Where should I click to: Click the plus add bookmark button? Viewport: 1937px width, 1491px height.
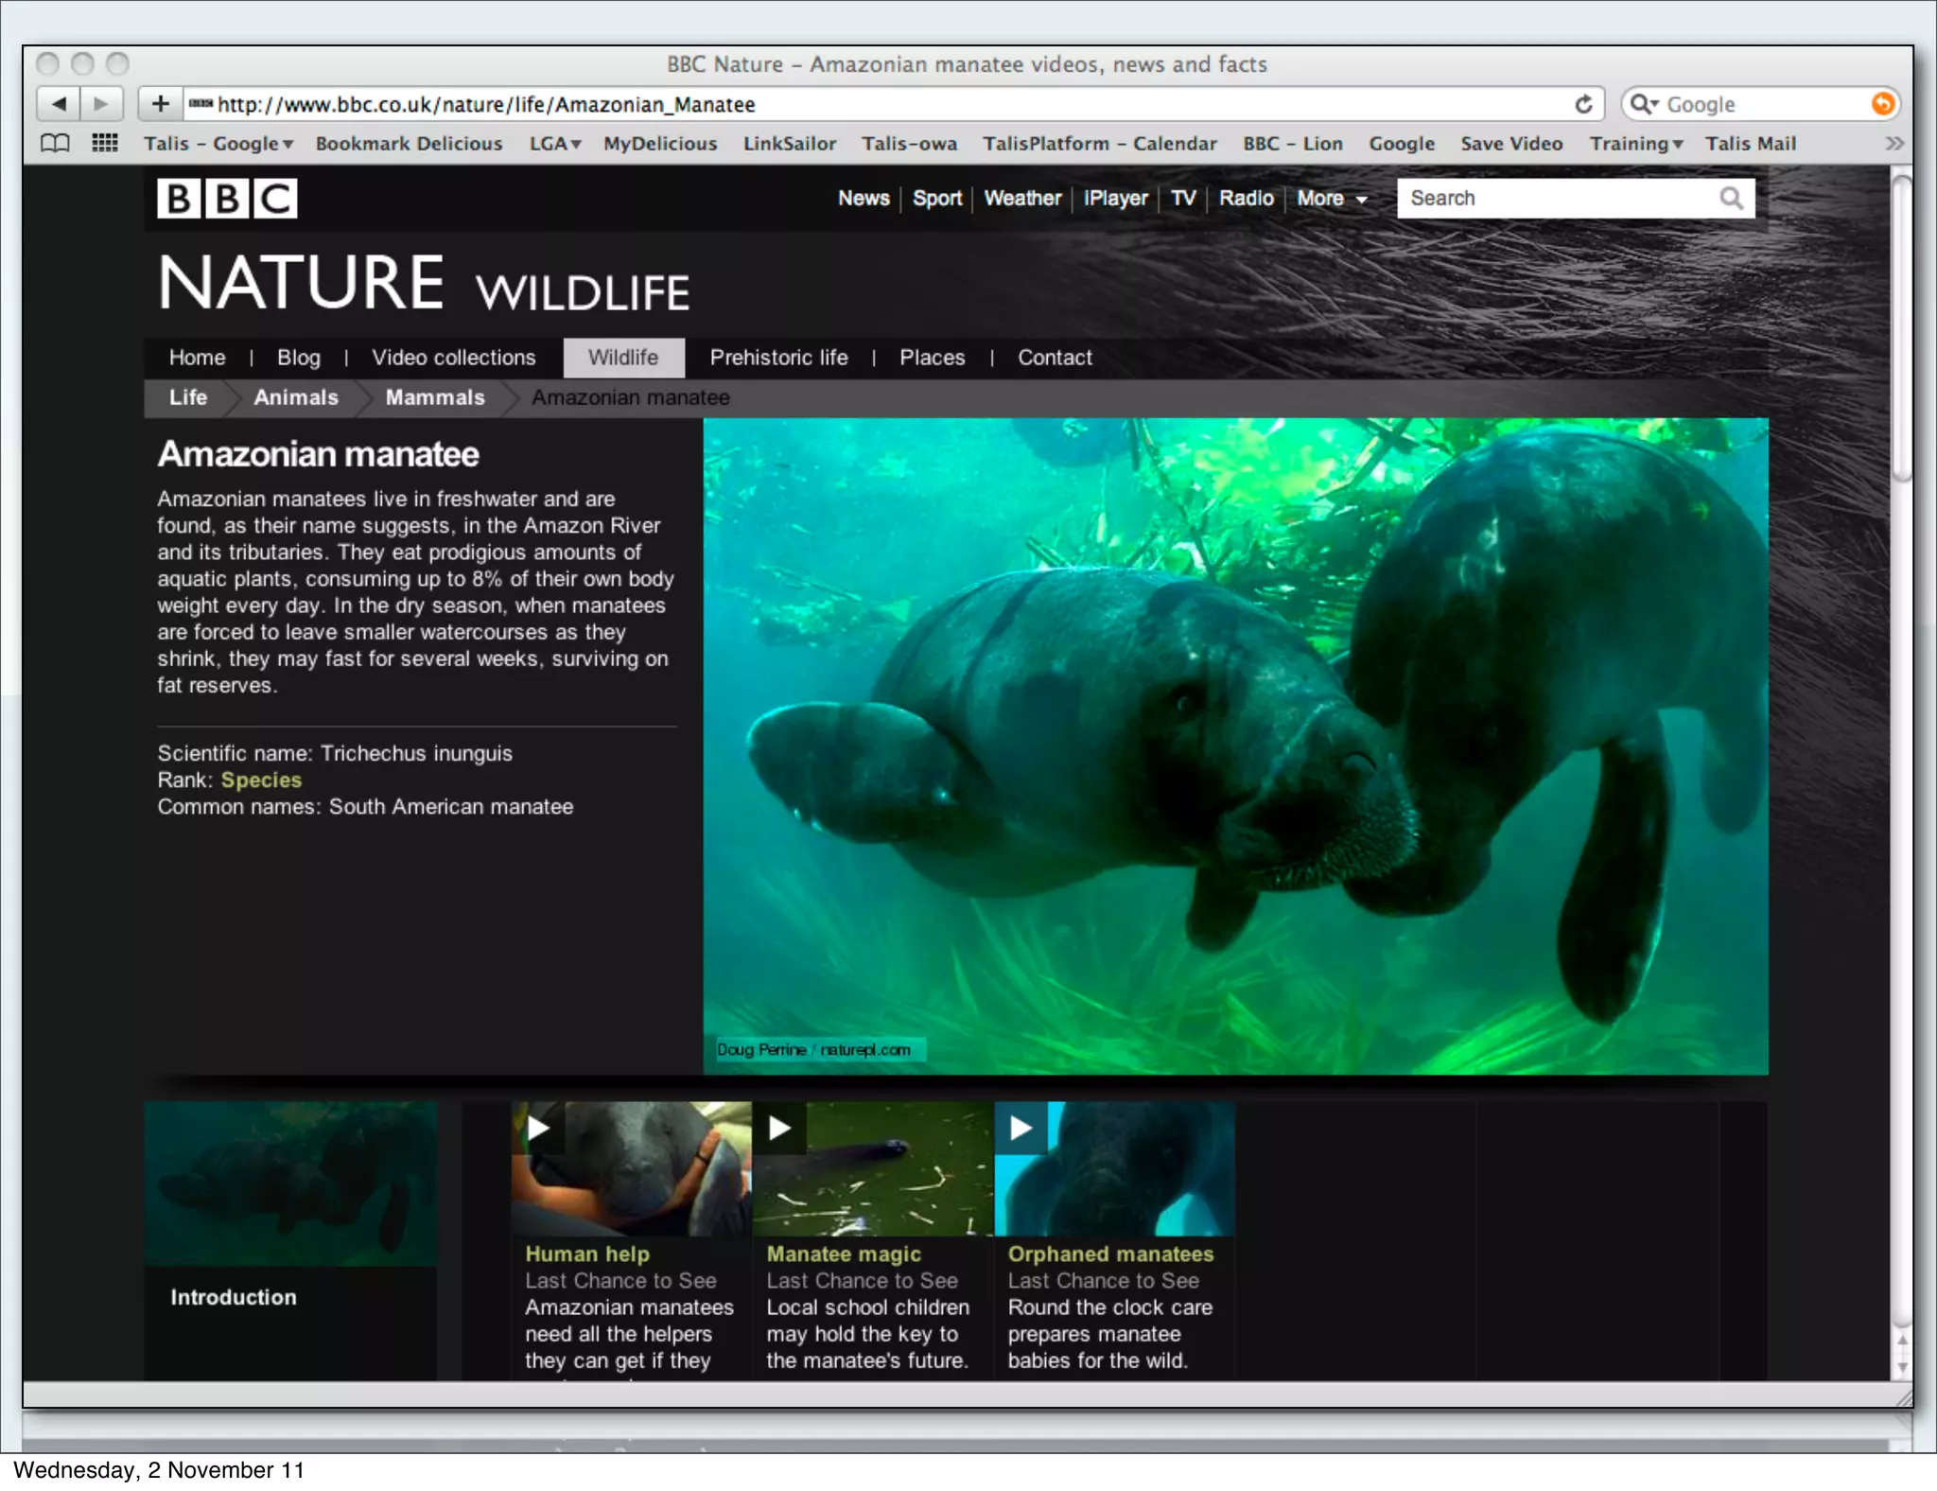tap(160, 104)
